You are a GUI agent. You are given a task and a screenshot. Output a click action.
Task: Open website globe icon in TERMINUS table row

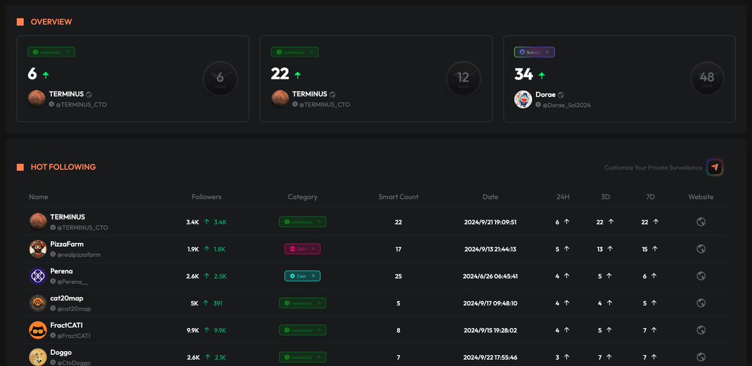tap(701, 221)
